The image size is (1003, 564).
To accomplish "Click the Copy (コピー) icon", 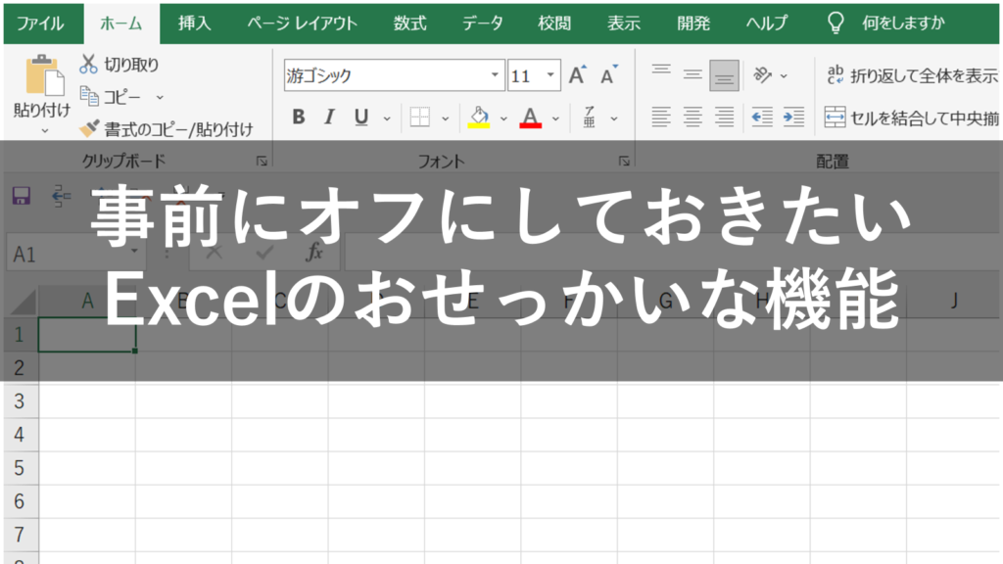I will coord(89,97).
